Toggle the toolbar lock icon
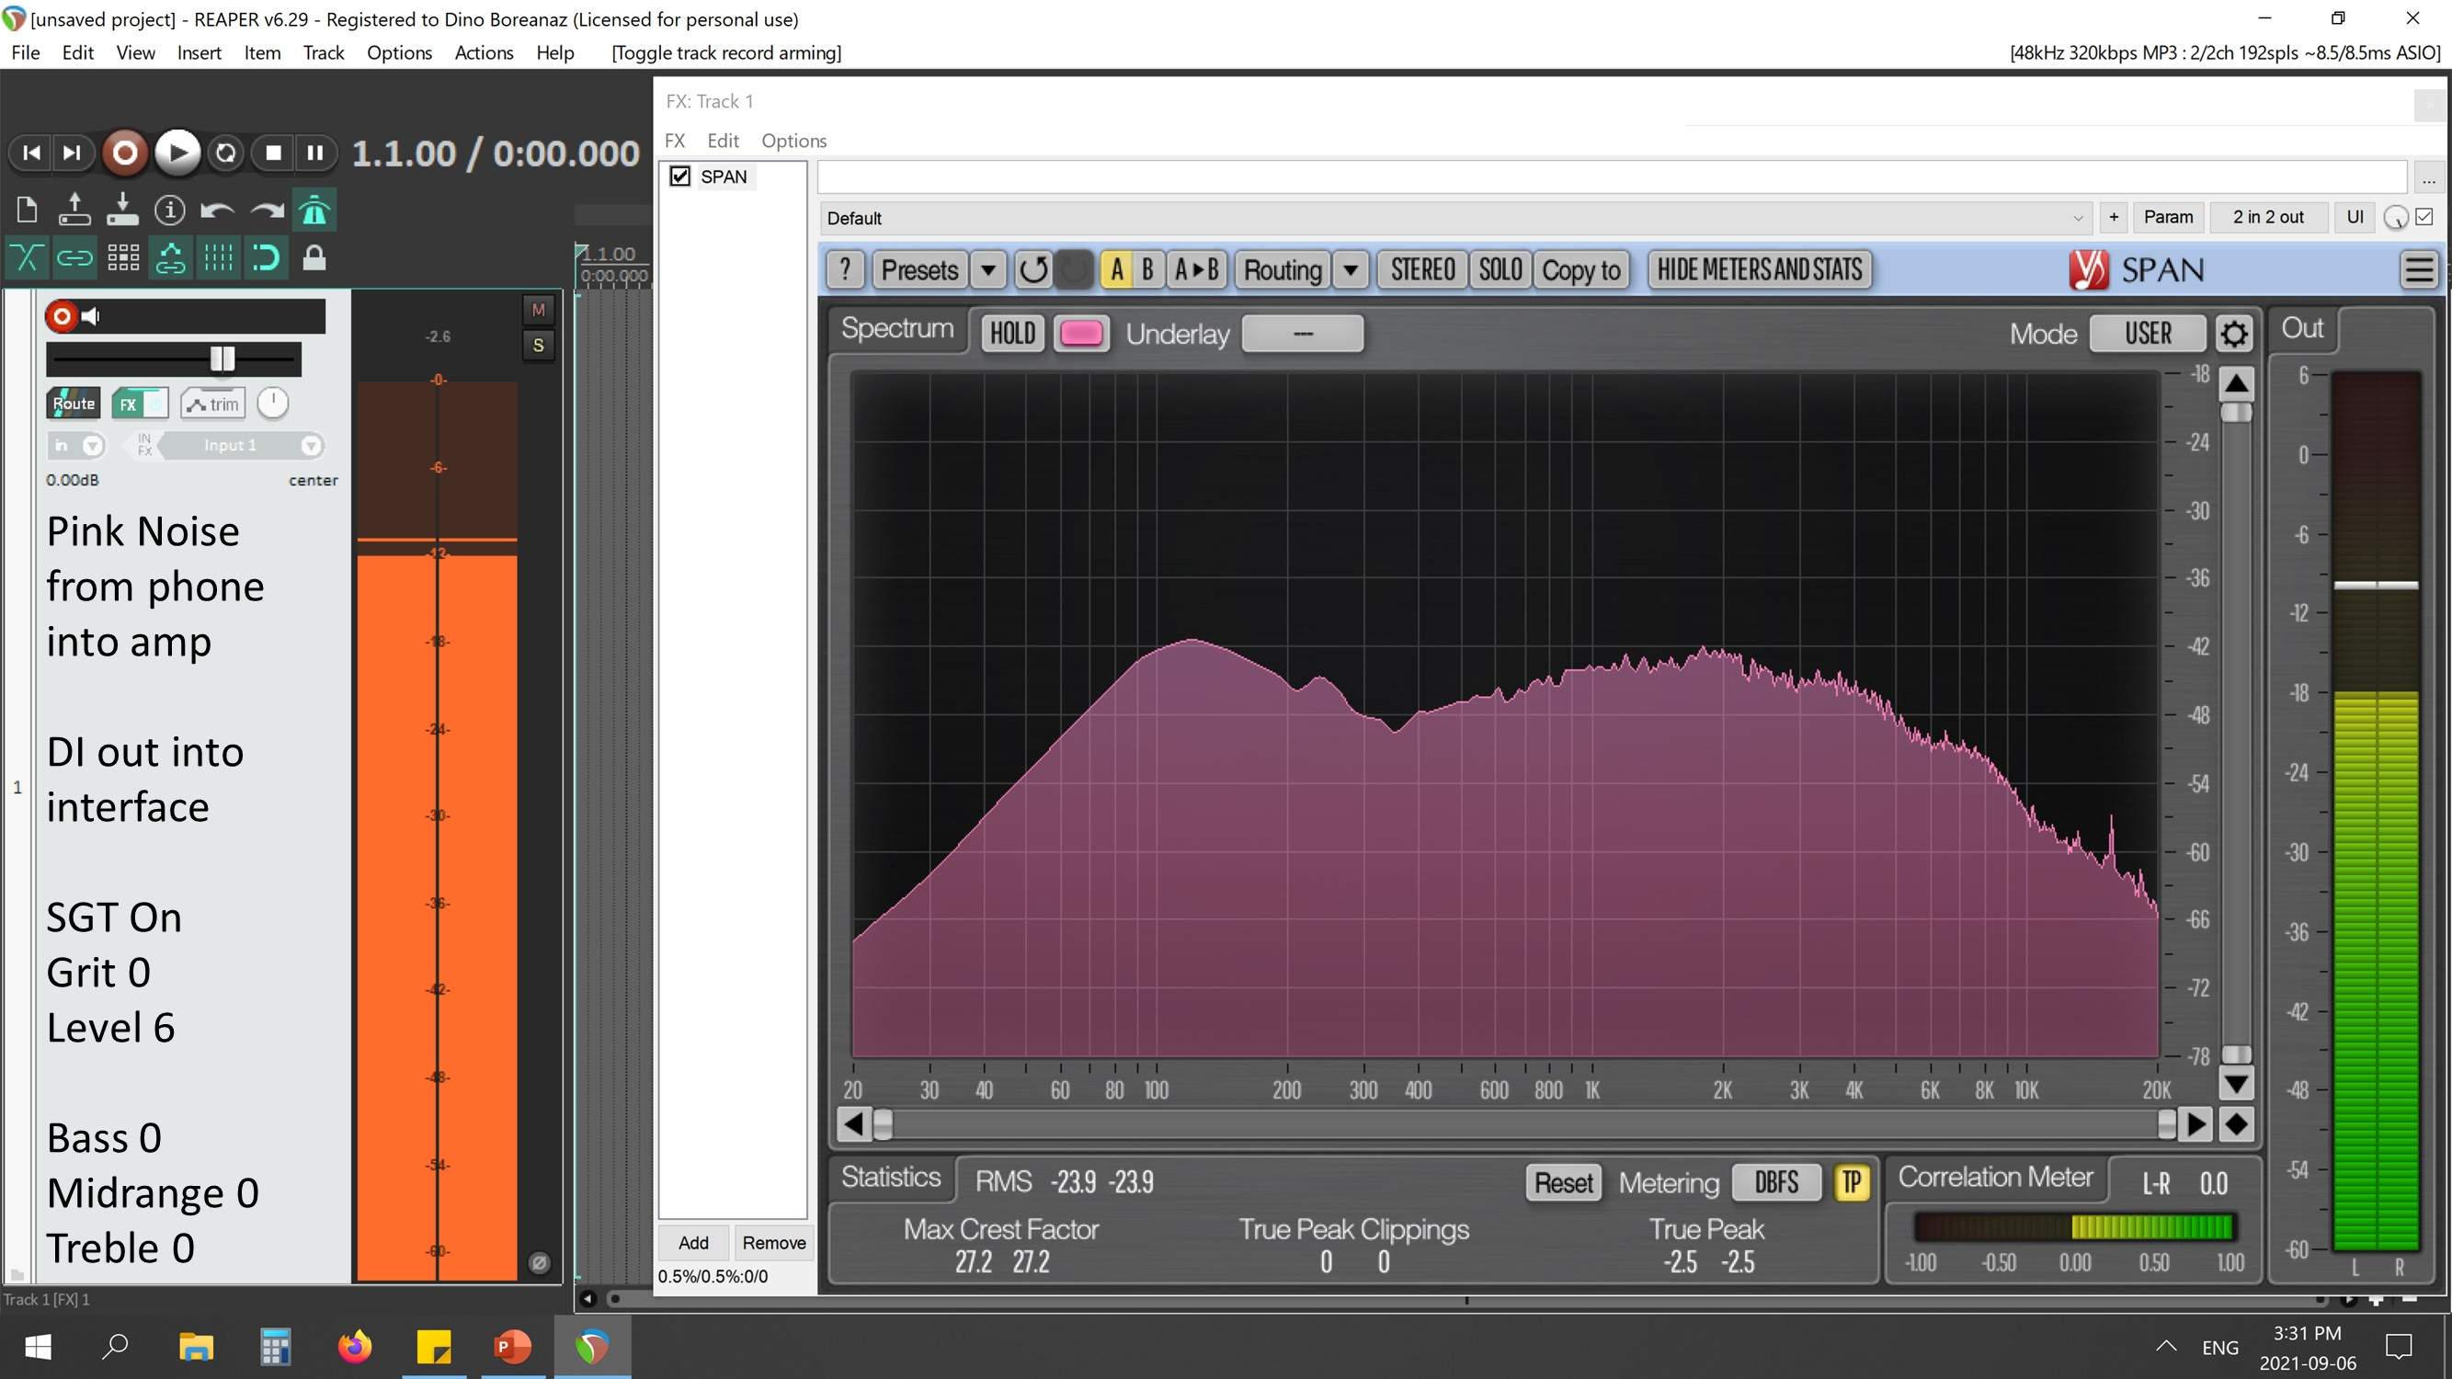This screenshot has height=1379, width=2452. [x=314, y=257]
